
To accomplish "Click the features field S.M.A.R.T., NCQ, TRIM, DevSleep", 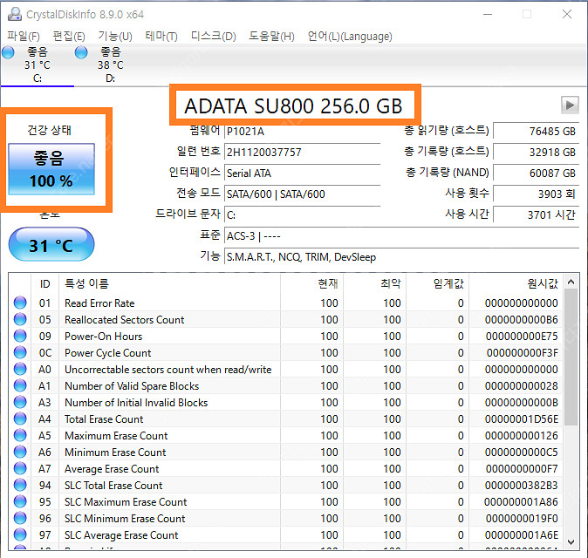I will [x=401, y=257].
